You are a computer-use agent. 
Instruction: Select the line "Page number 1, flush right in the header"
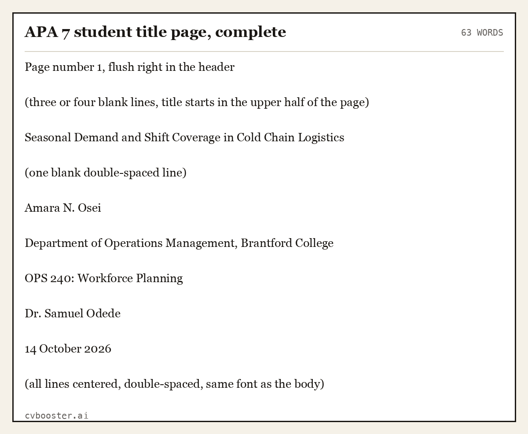click(x=129, y=67)
